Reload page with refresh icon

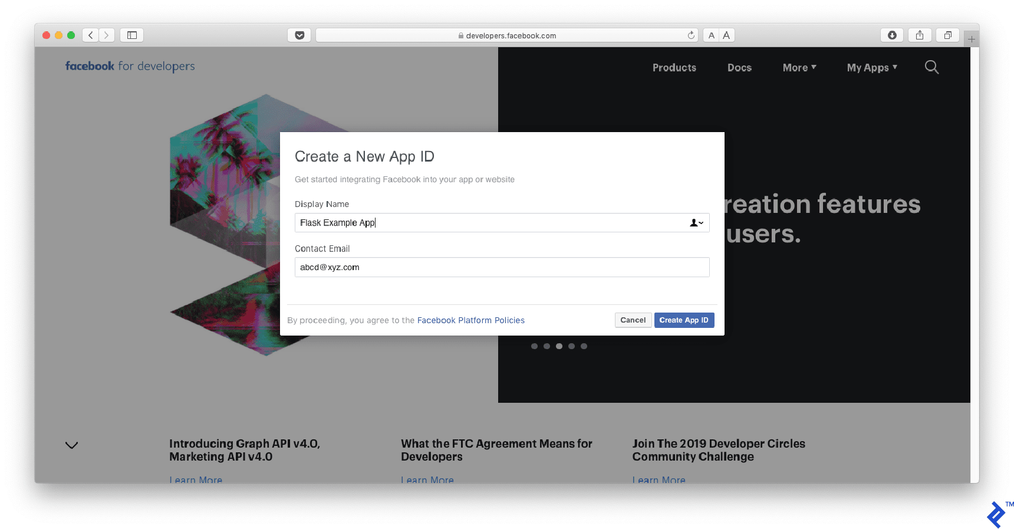click(691, 35)
